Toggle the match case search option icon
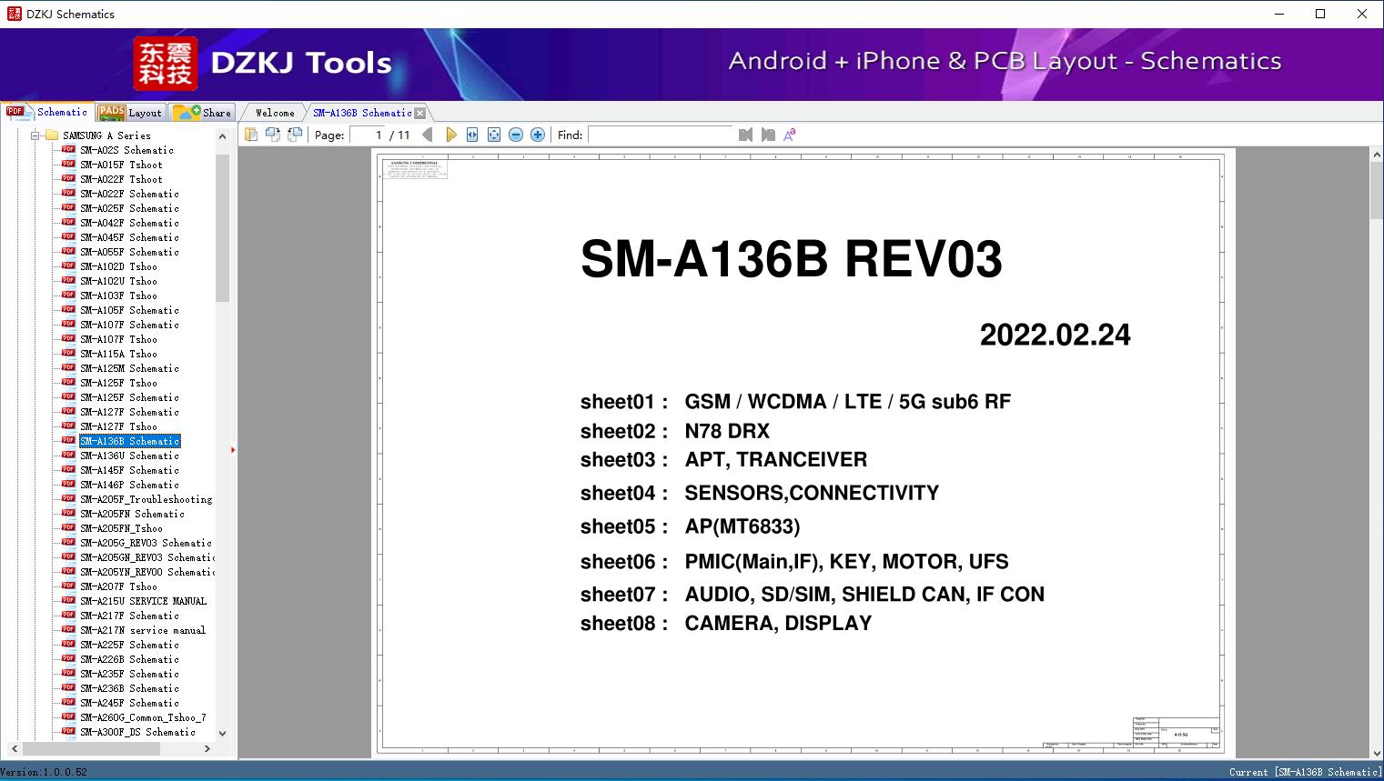Image resolution: width=1384 pixels, height=781 pixels. coord(790,135)
